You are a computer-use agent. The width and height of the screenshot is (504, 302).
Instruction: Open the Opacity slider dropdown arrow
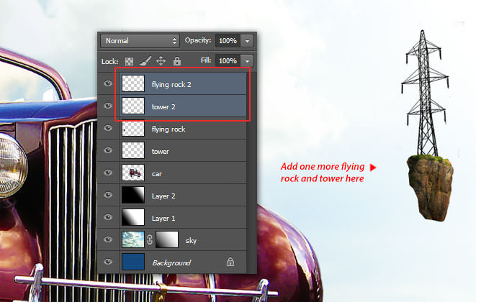[247, 41]
